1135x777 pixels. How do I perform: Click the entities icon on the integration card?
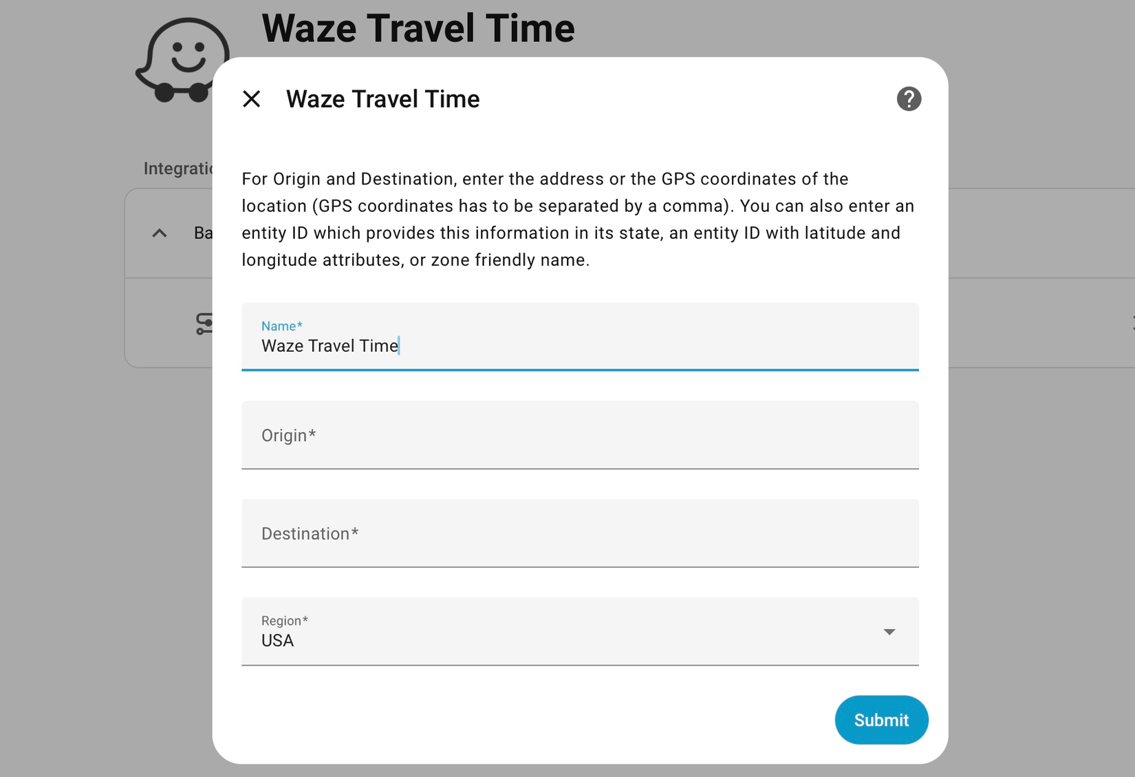pos(203,324)
